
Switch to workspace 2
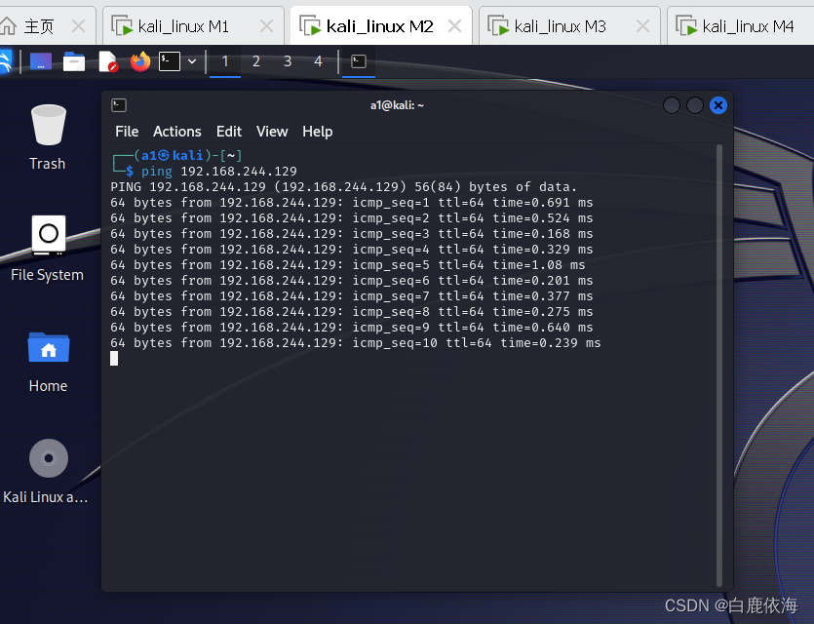pyautogui.click(x=256, y=61)
